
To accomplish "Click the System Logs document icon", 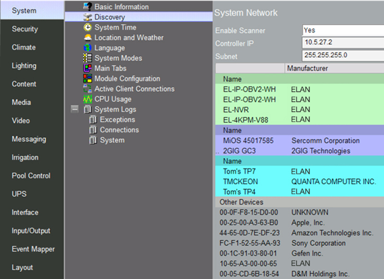I will point(88,109).
